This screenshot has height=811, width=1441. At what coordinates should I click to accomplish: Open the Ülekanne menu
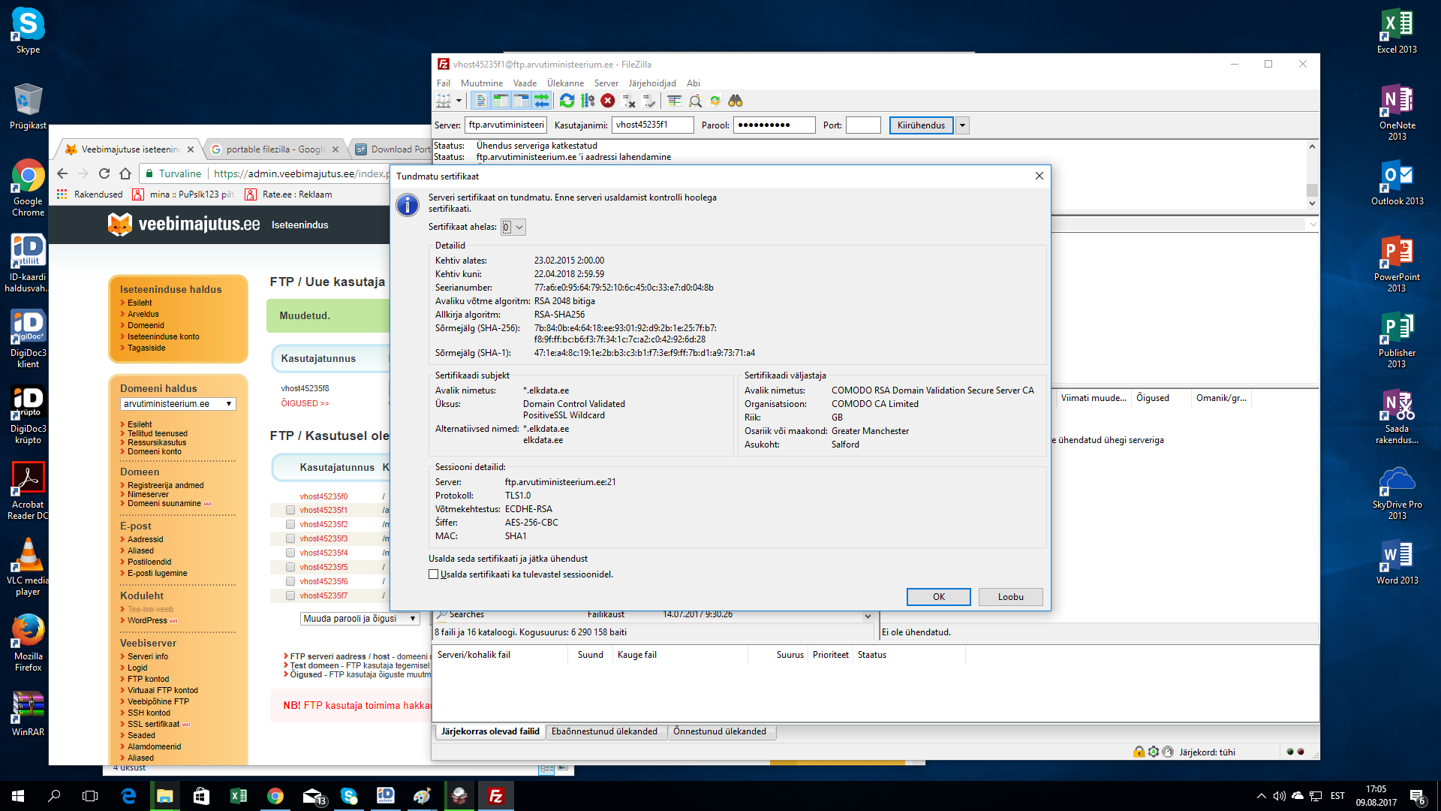click(x=564, y=83)
